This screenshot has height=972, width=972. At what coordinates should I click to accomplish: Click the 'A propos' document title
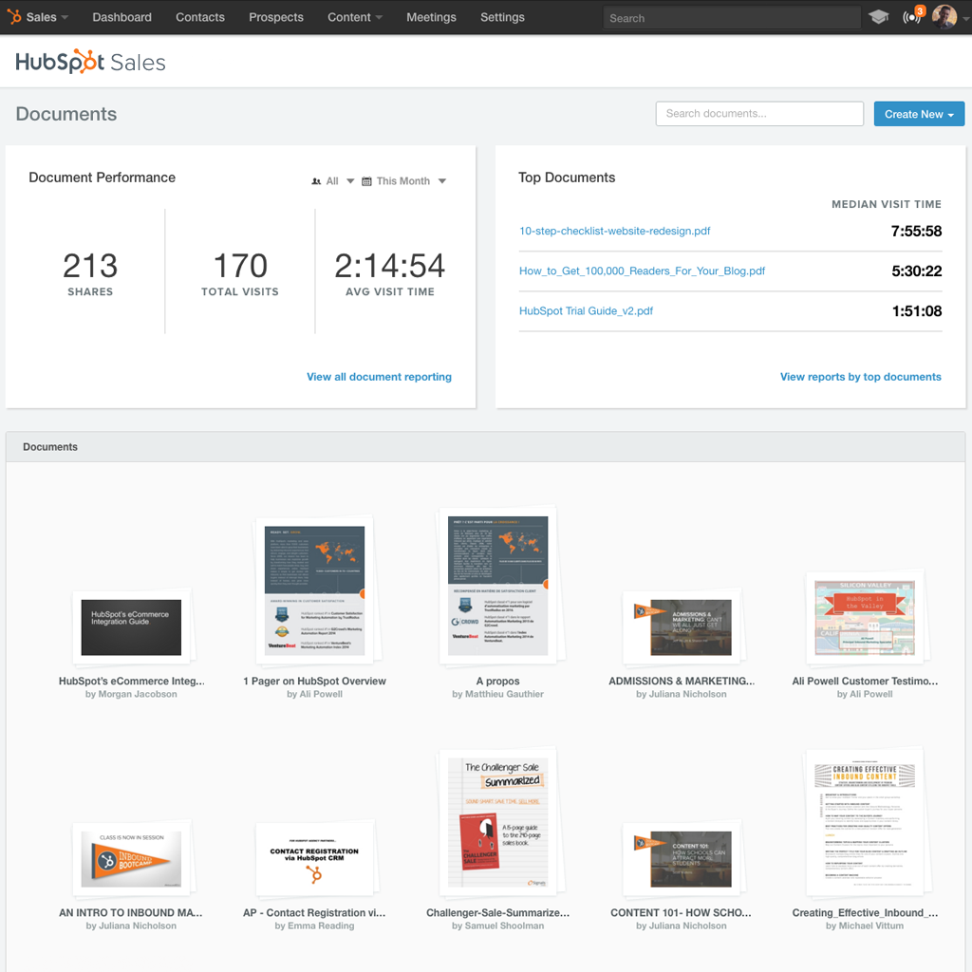click(x=497, y=682)
